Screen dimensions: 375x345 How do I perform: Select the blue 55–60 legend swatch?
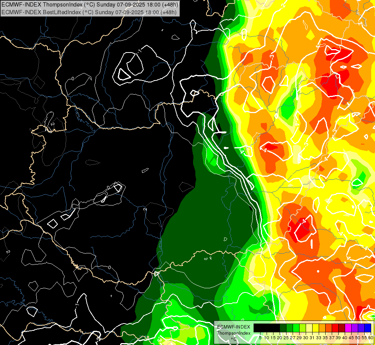click(368, 328)
